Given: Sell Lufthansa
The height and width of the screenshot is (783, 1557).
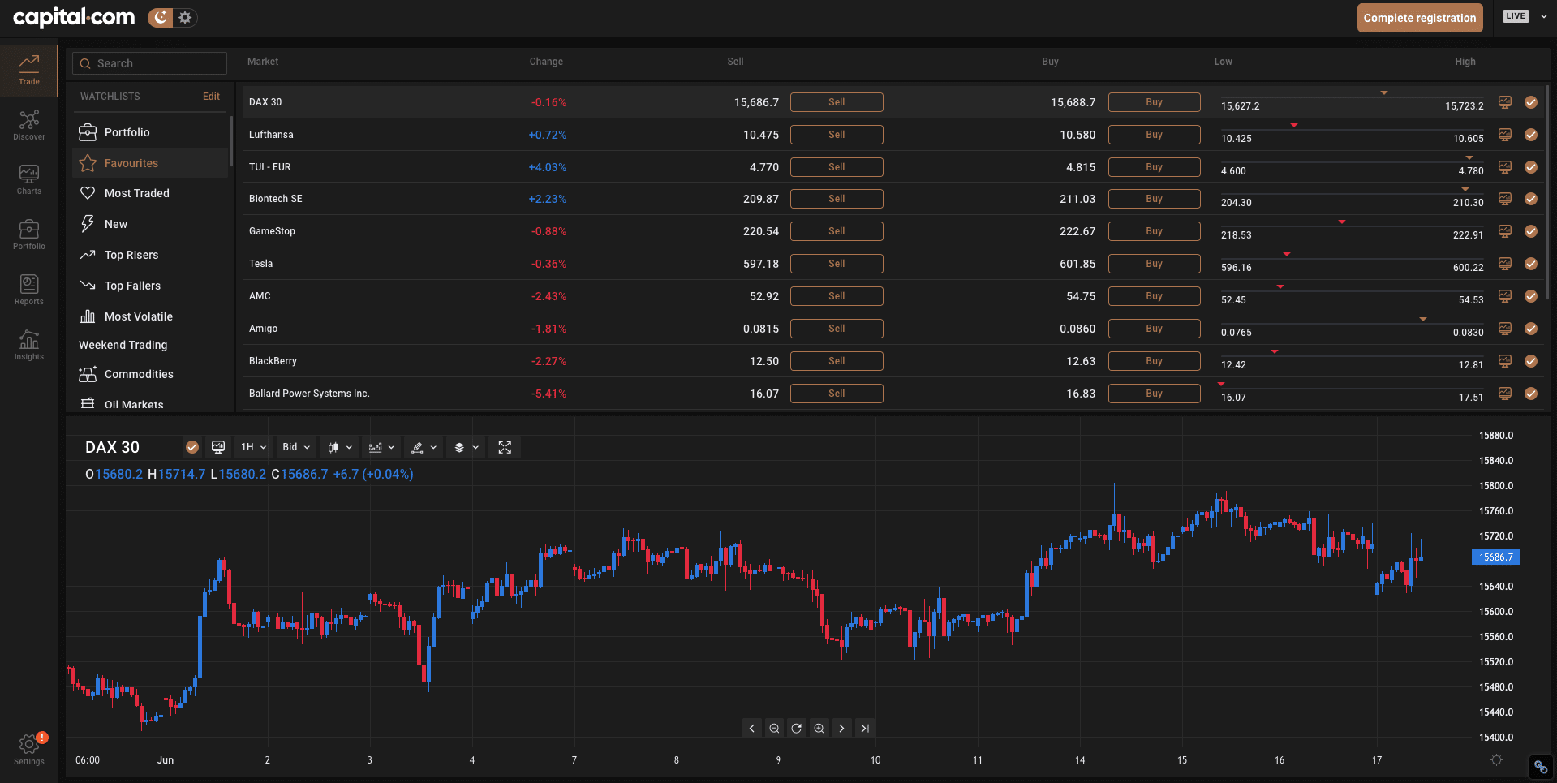Looking at the screenshot, I should 837,135.
